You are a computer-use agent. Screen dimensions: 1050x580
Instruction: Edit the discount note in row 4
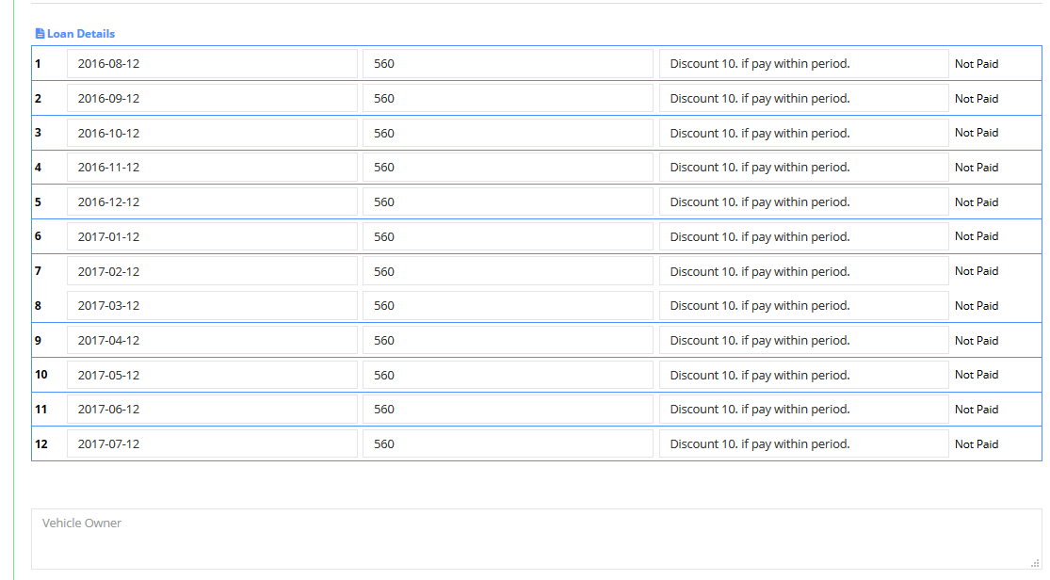point(804,168)
